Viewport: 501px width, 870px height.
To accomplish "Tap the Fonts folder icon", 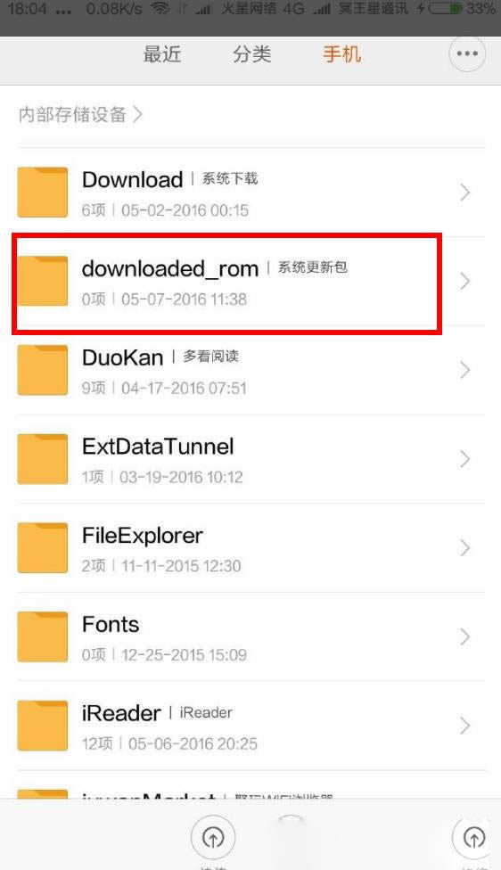I will pos(43,636).
